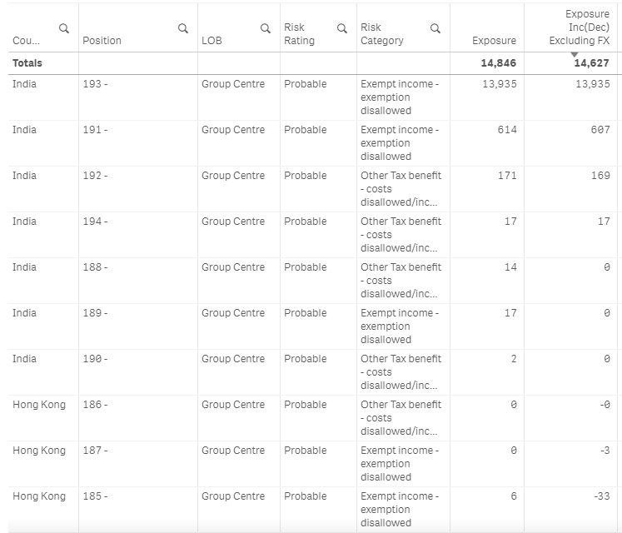Click the Risk Category header label
622x533 pixels.
381,34
